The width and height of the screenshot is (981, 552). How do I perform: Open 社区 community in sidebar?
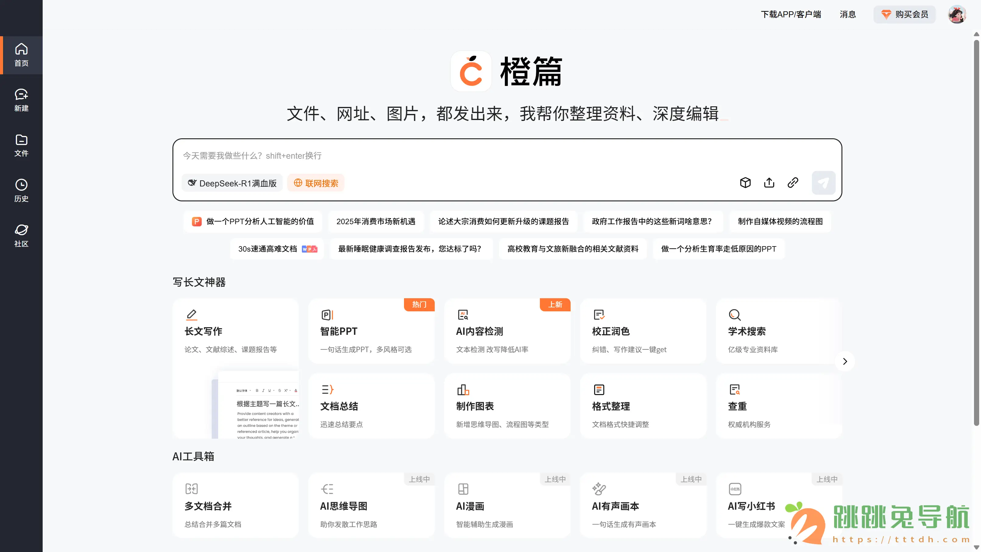click(x=21, y=236)
